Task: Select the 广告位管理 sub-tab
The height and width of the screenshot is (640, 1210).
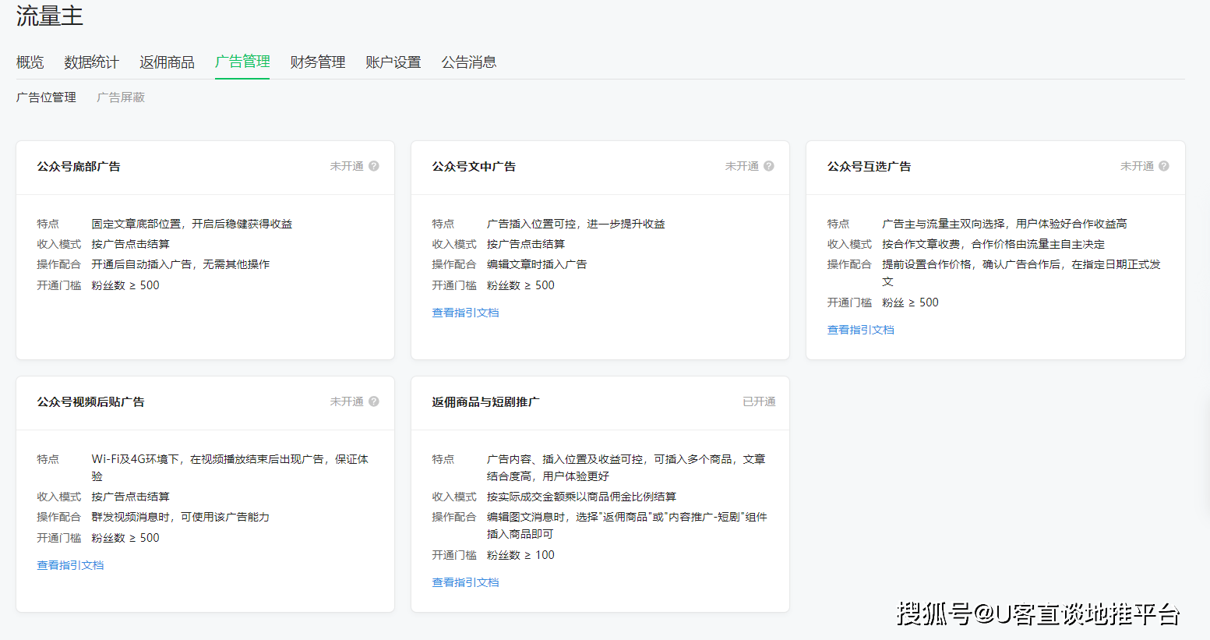Action: [46, 97]
